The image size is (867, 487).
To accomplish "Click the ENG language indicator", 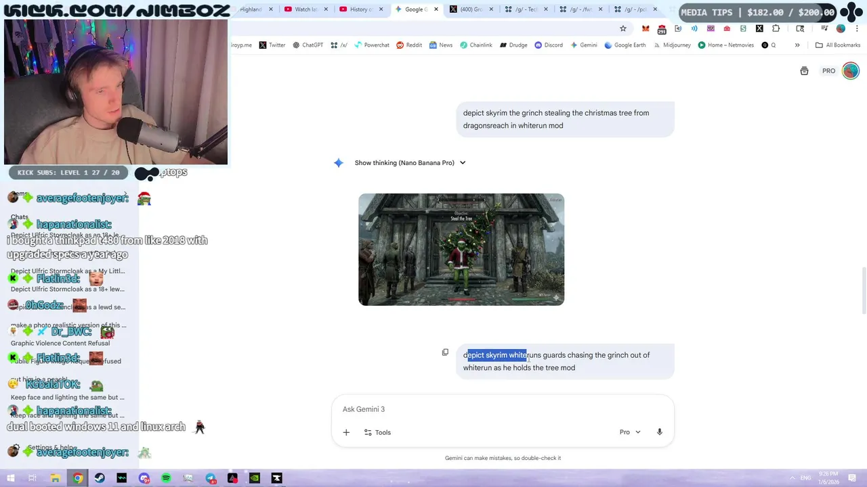I will pyautogui.click(x=805, y=478).
